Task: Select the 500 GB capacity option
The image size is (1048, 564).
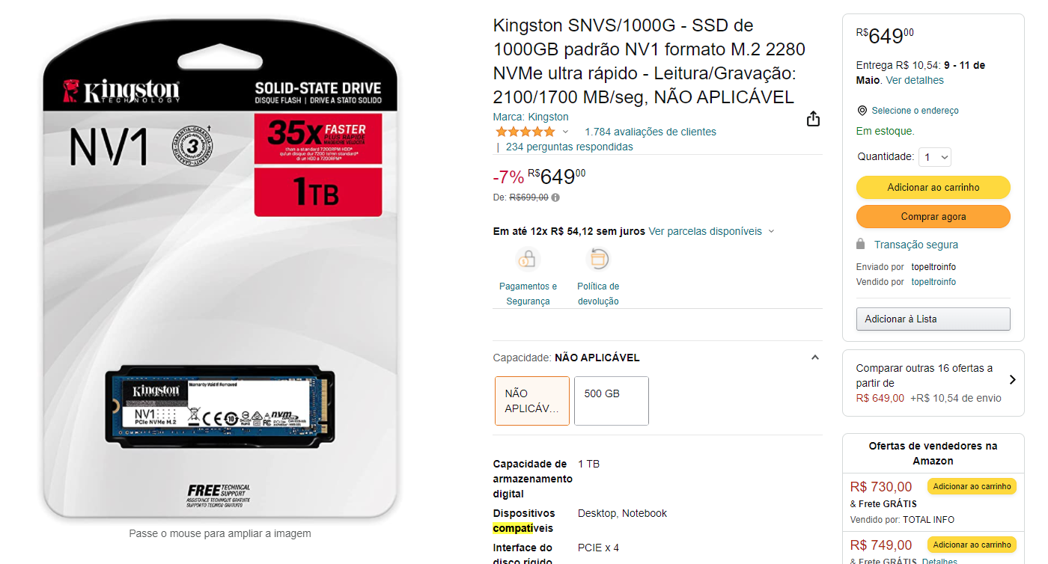Action: 612,401
